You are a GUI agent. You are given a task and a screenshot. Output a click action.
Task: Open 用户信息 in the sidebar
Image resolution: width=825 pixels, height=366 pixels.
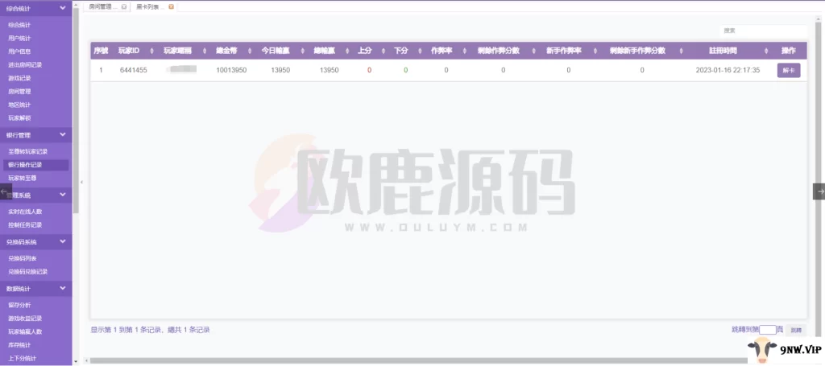pos(19,51)
